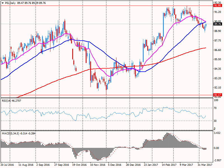Select the red 91.95 resistance price tag
Viewport: 224px width, 168px height.
tap(218, 6)
